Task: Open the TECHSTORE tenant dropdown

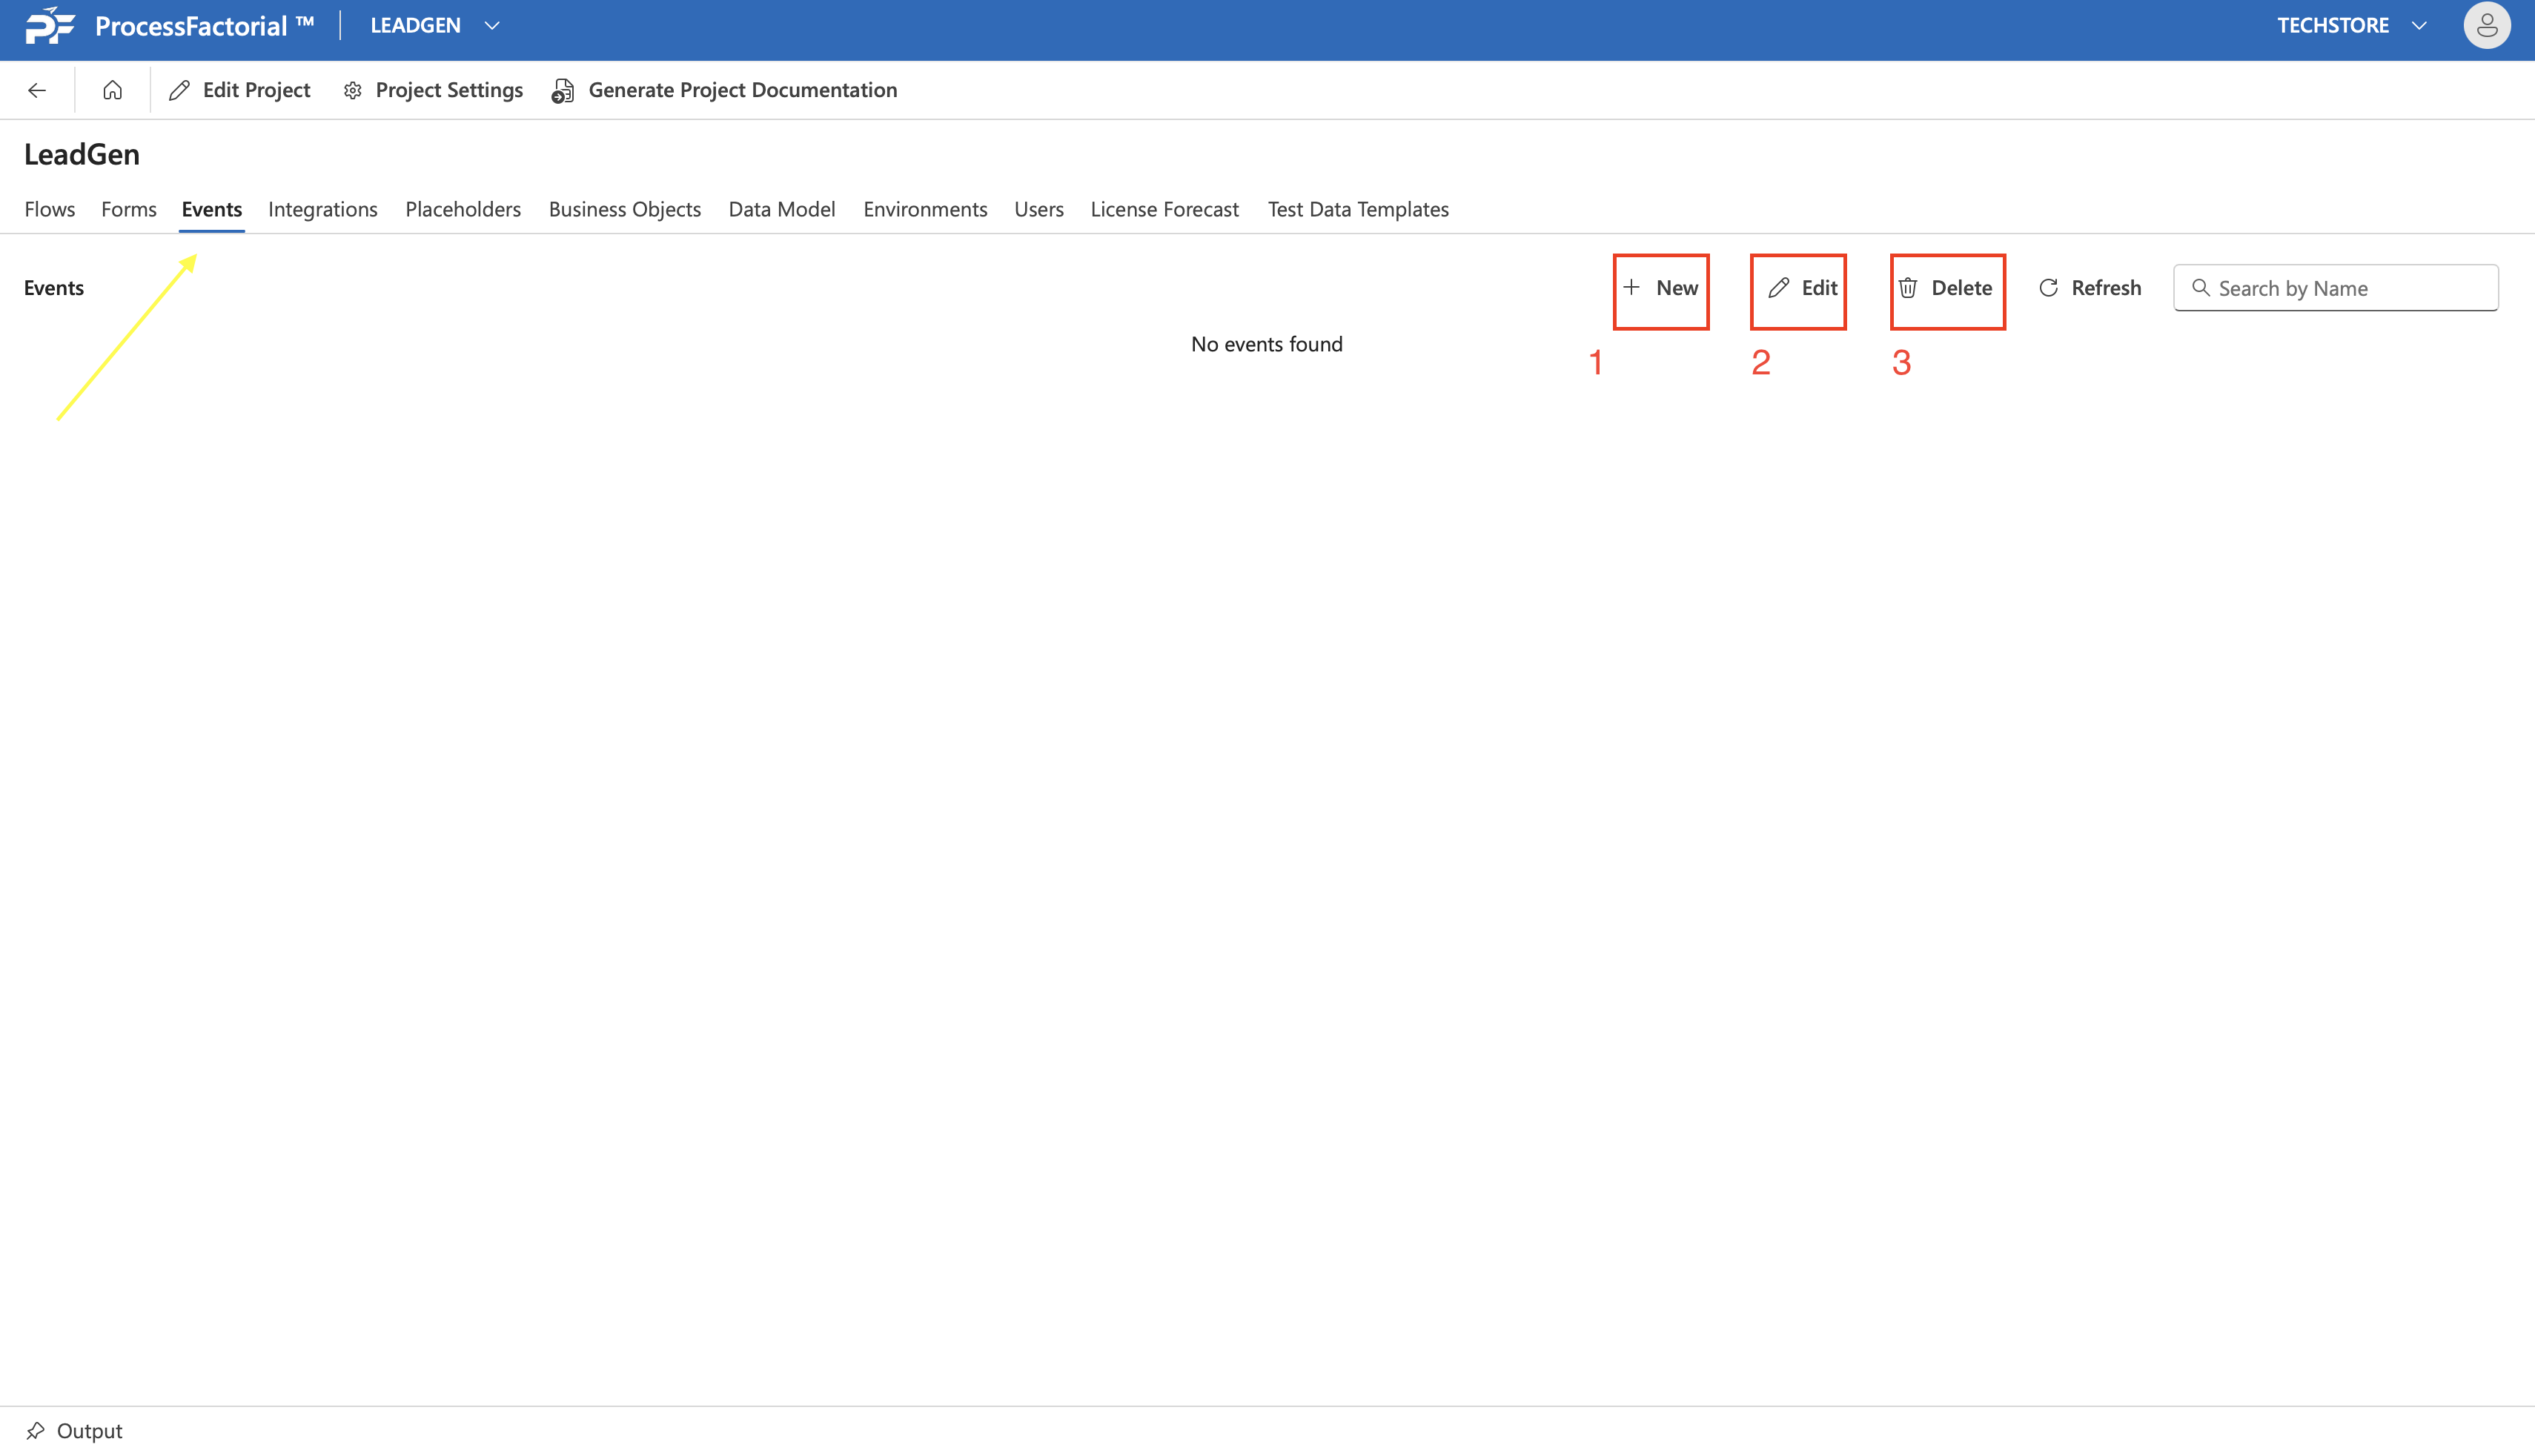Action: [x=2419, y=26]
